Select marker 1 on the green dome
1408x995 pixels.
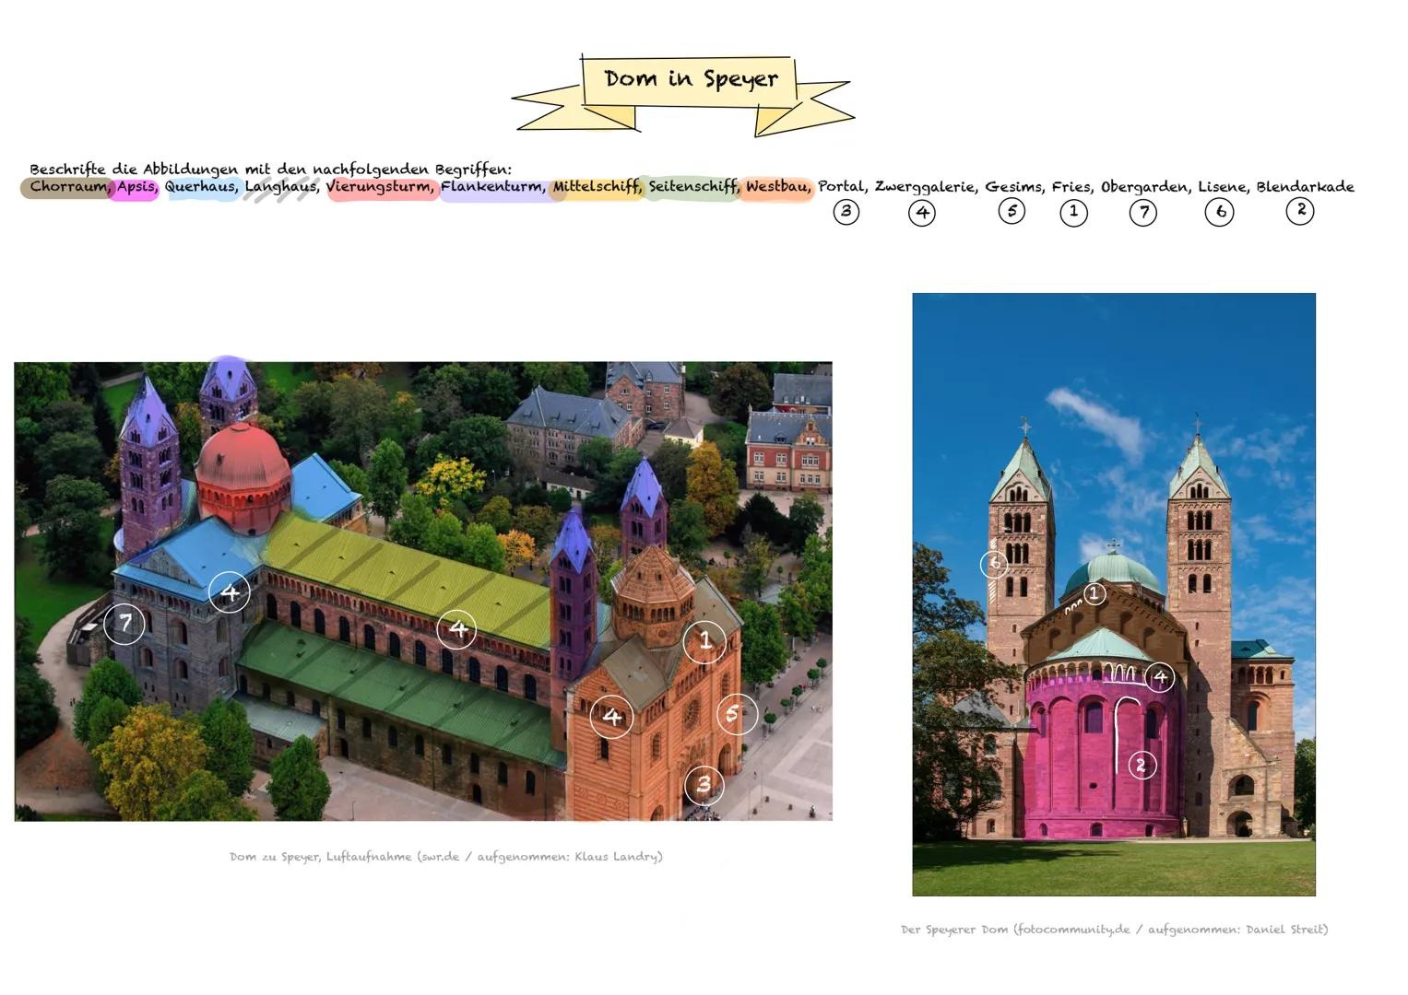pyautogui.click(x=1095, y=594)
